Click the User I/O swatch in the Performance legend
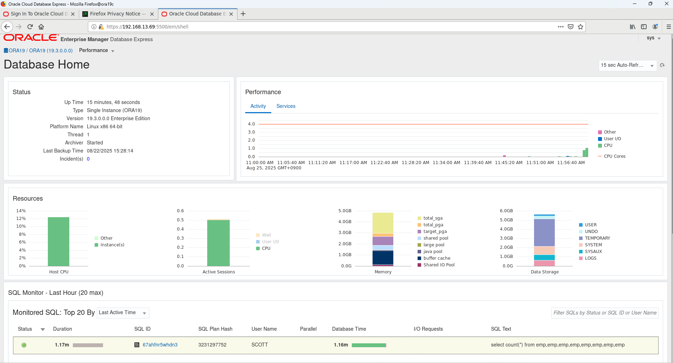The height and width of the screenshot is (363, 673). tap(600, 139)
